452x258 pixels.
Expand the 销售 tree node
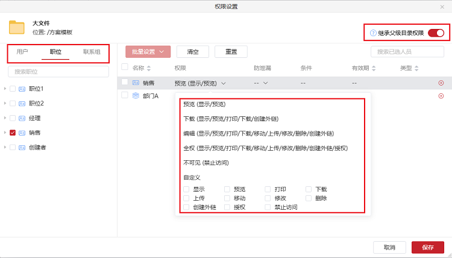click(x=5, y=133)
